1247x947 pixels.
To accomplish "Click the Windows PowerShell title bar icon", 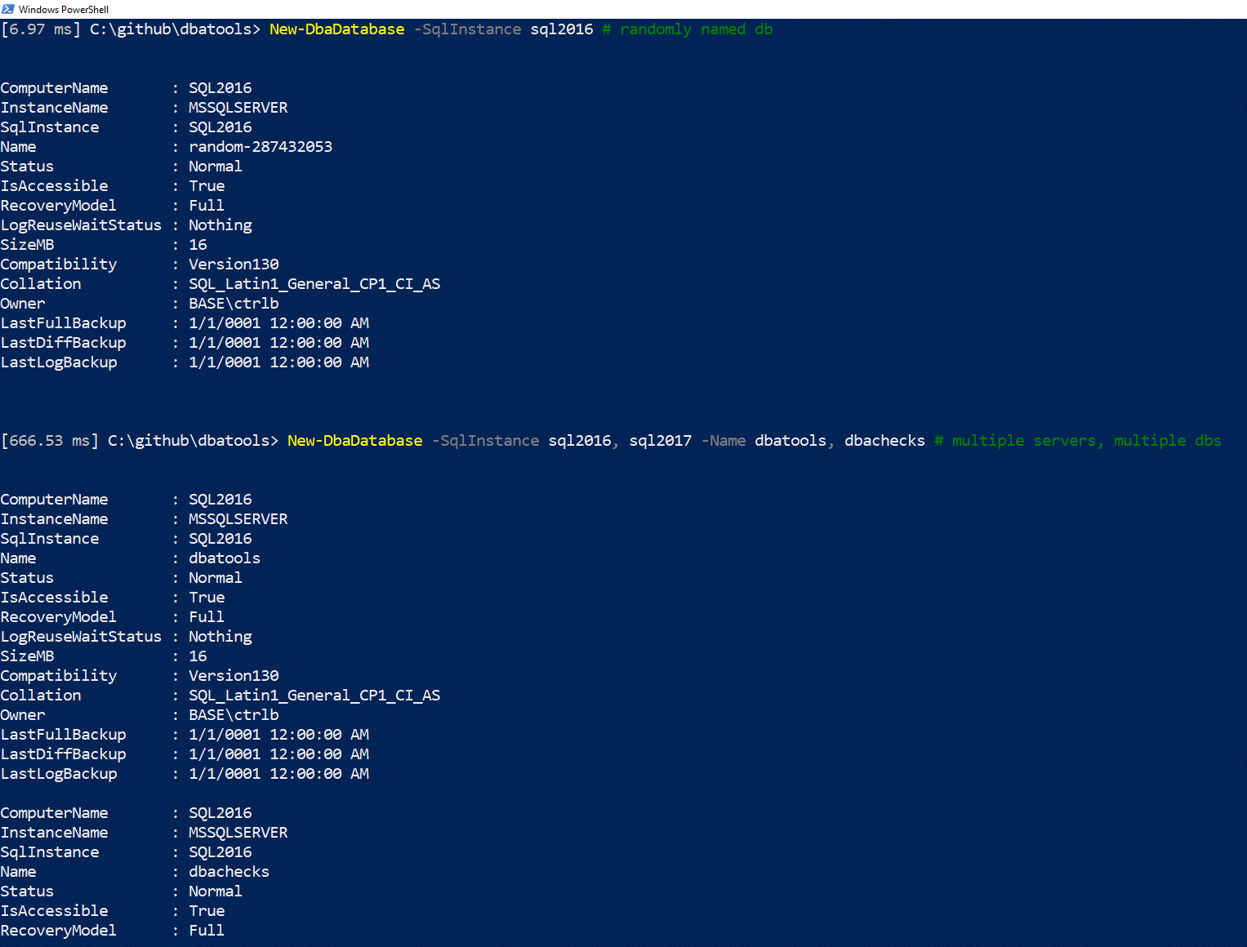I will [x=8, y=9].
